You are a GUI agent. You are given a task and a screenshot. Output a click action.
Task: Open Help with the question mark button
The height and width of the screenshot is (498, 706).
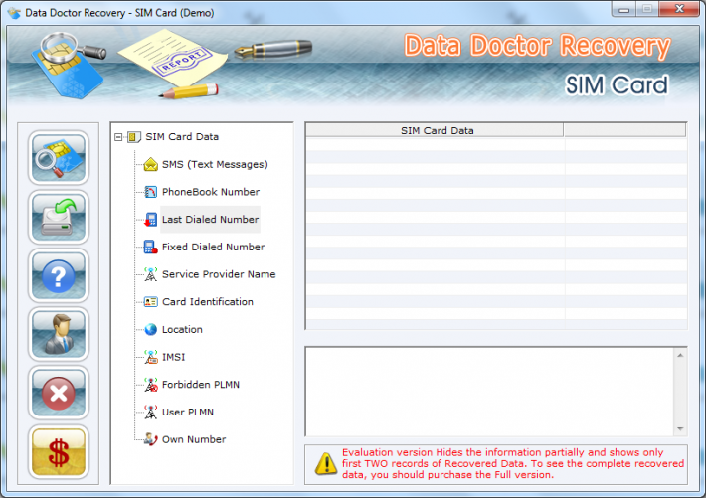[x=59, y=275]
